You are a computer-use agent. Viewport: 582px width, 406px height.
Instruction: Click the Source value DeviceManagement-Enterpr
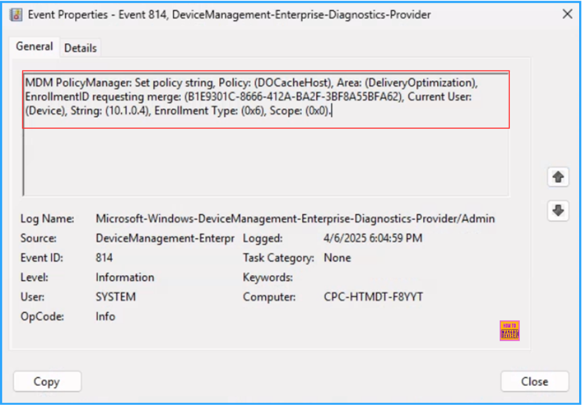tap(165, 238)
